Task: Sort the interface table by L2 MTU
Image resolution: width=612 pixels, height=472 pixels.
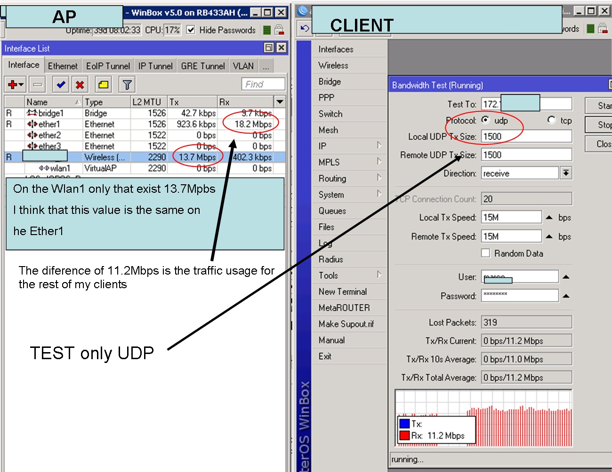Action: coord(149,102)
